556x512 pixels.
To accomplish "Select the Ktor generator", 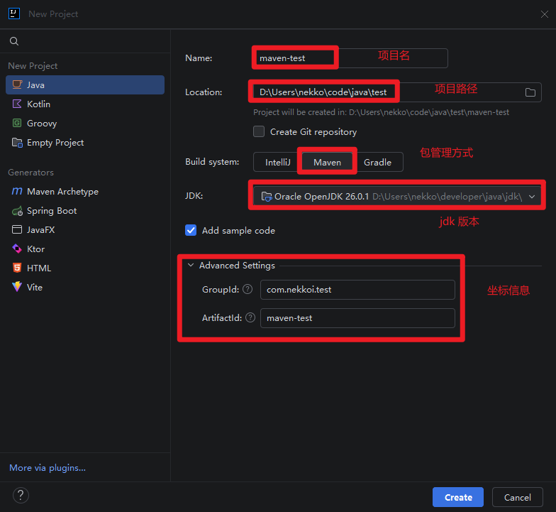I will pos(85,249).
